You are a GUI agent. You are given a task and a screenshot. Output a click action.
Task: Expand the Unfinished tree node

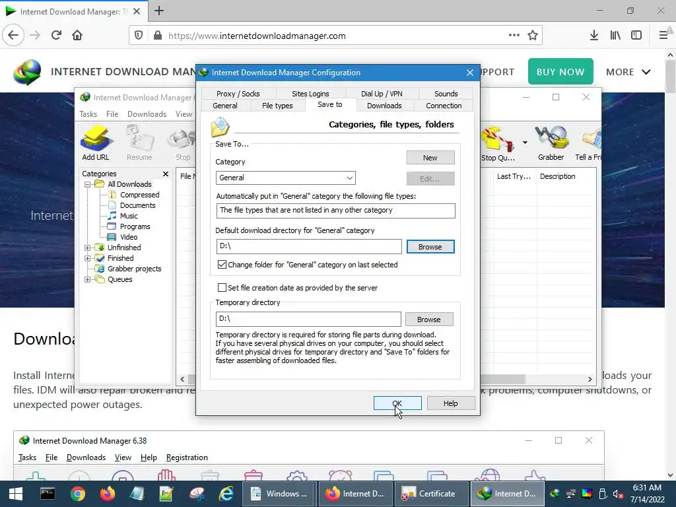88,248
